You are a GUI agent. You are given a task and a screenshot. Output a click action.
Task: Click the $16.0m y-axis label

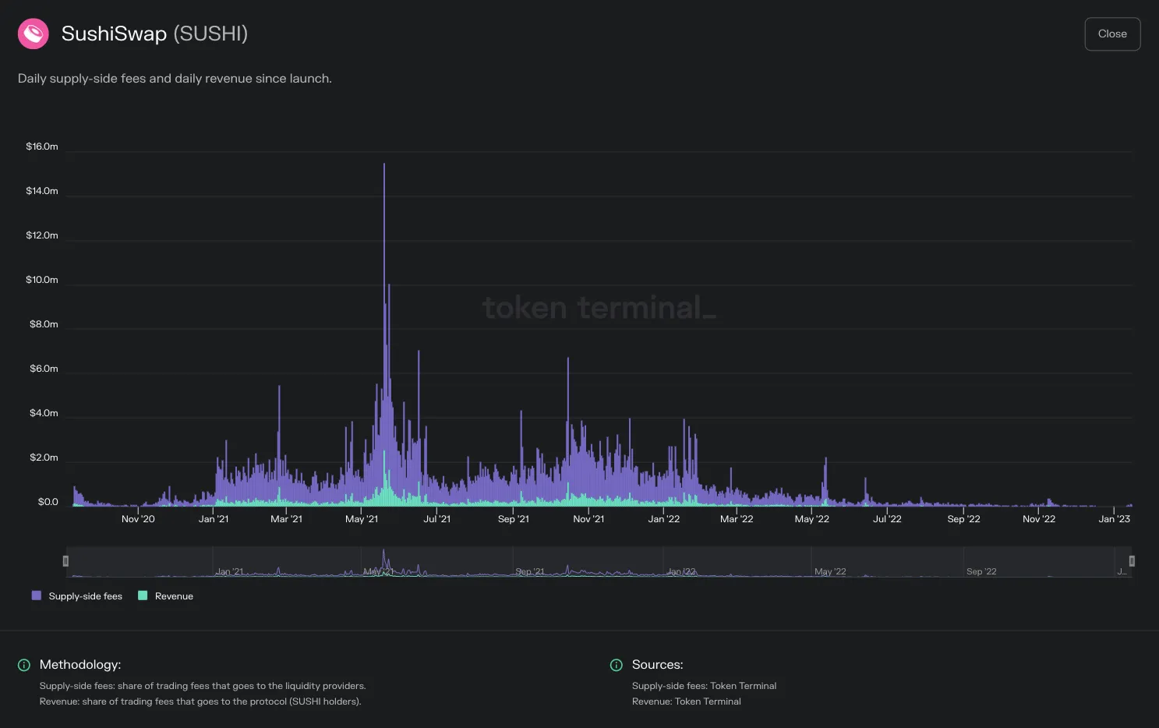pyautogui.click(x=42, y=147)
